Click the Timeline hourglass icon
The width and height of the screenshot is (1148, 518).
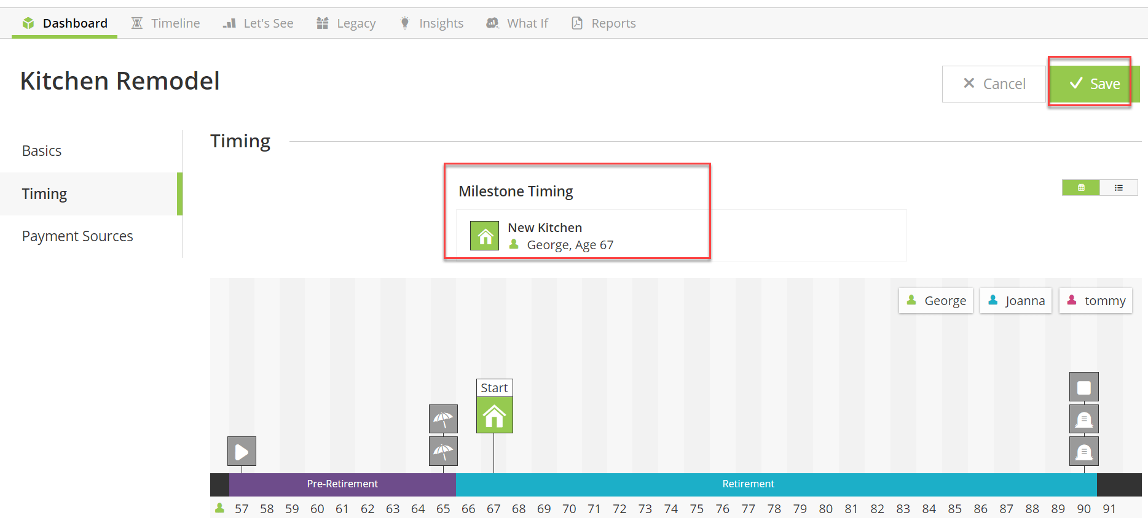137,23
